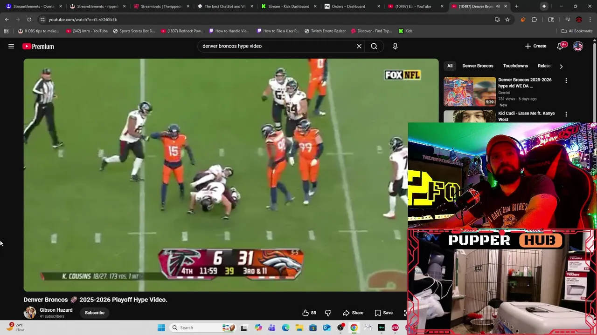597x335 pixels.
Task: Mute the Denver Broncos tab audio icon
Action: 498,7
